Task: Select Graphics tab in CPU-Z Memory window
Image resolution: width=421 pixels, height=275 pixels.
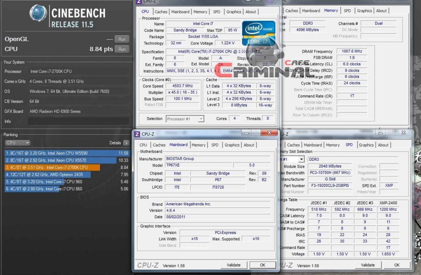Action: (x=364, y=11)
